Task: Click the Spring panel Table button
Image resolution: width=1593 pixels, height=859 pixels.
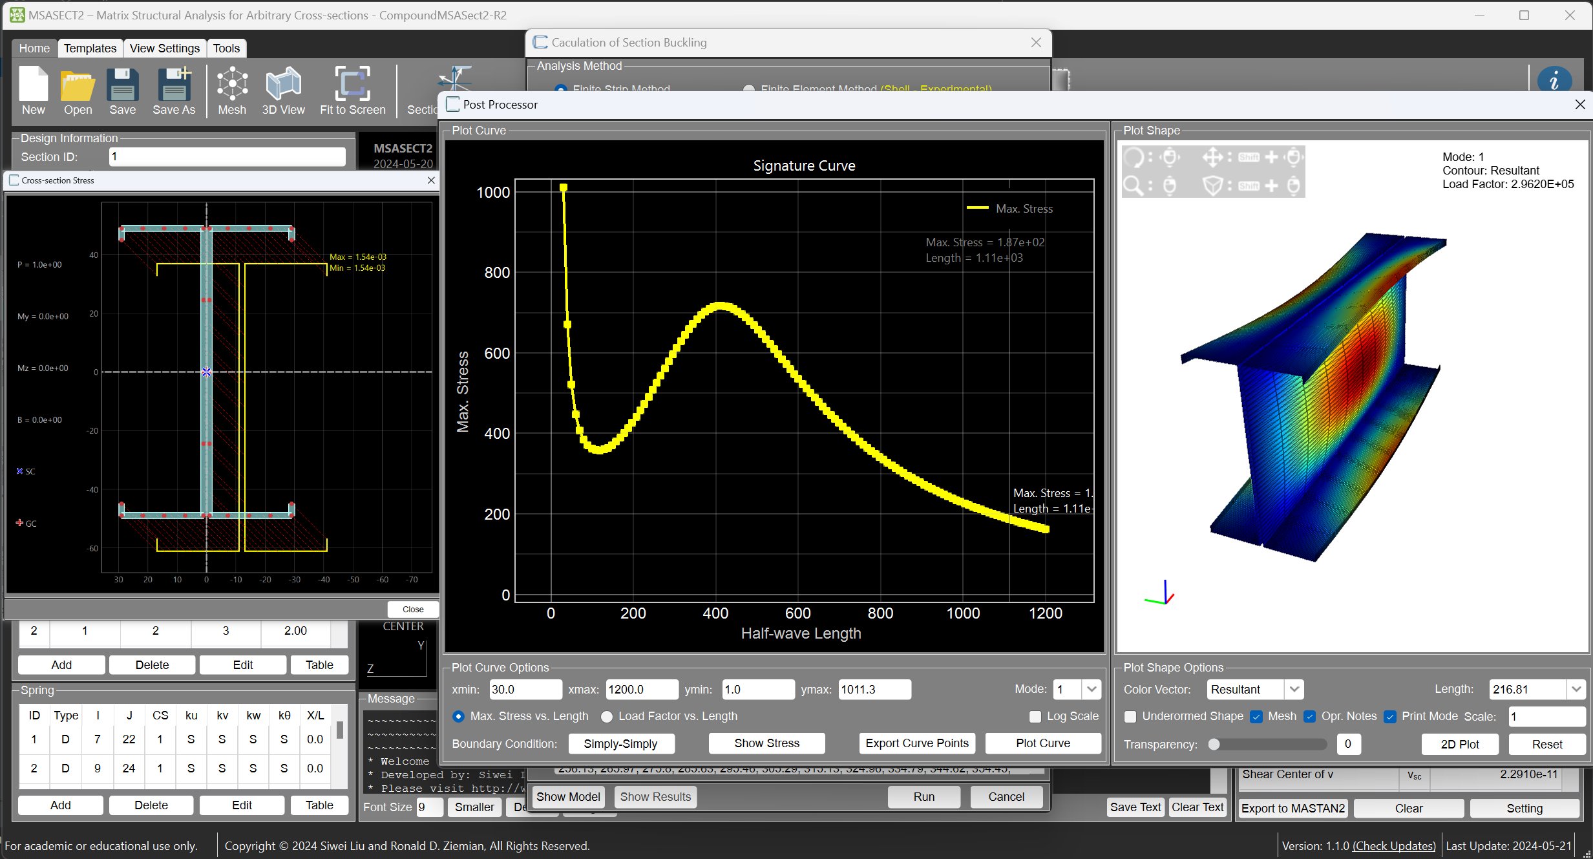Action: [319, 805]
